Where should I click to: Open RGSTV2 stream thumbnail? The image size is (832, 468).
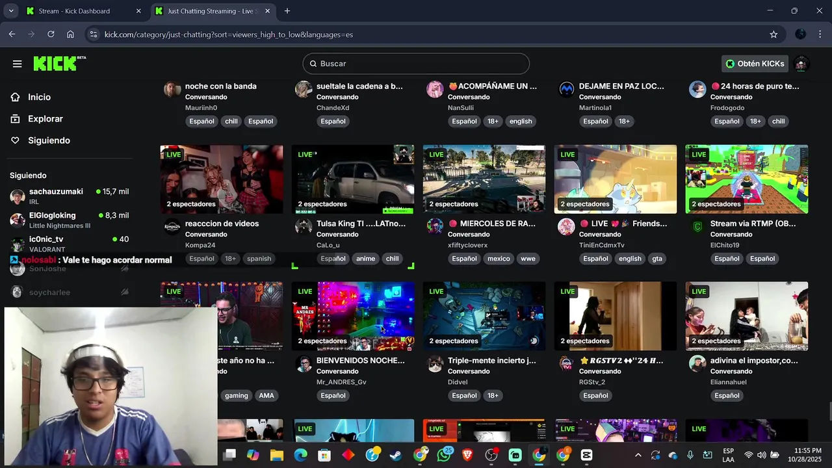[x=616, y=316]
